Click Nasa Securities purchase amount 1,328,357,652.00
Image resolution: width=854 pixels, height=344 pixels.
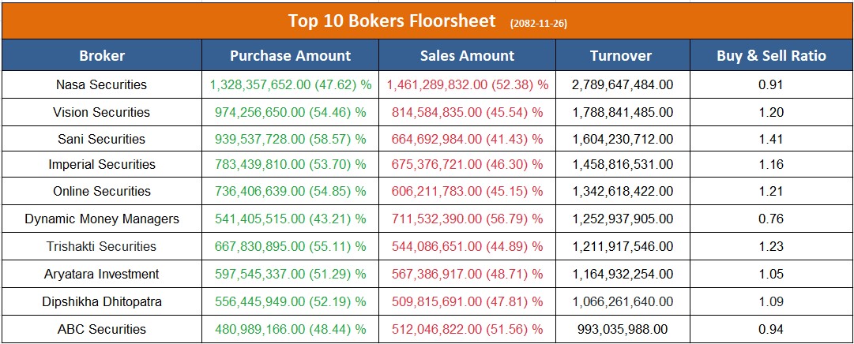tap(290, 84)
